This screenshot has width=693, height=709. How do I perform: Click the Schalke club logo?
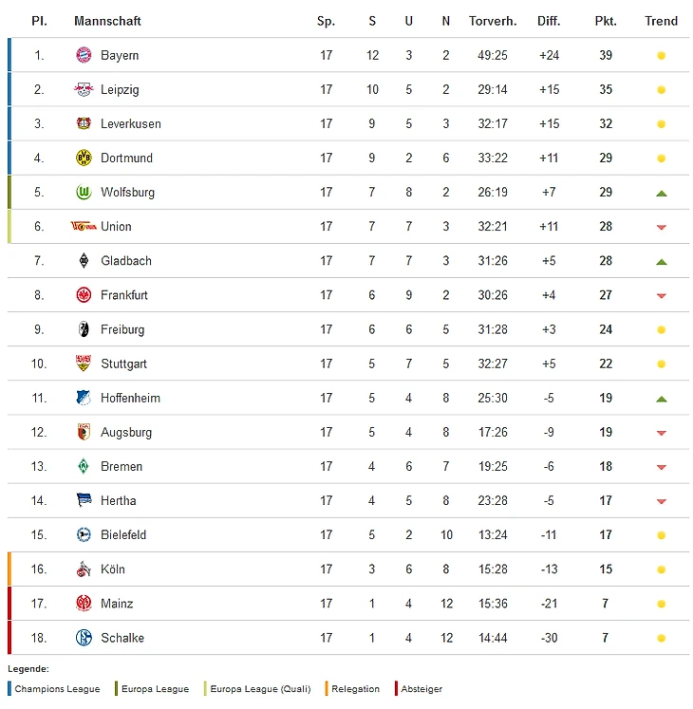tap(84, 638)
